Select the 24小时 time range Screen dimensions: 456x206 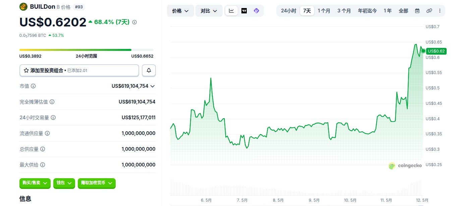tap(288, 11)
